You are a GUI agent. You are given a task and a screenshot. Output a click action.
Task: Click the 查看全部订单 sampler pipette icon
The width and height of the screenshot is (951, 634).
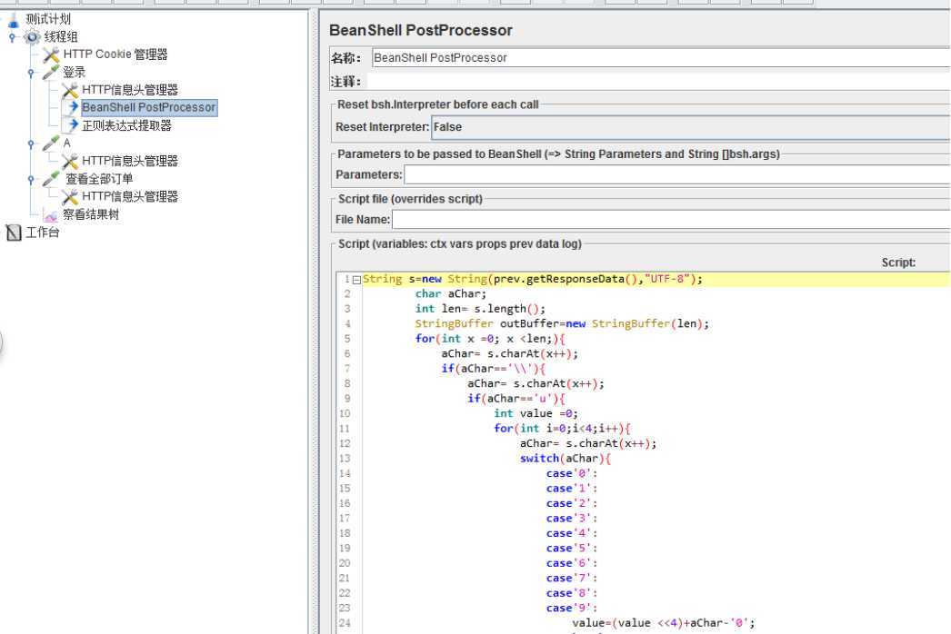coord(51,179)
